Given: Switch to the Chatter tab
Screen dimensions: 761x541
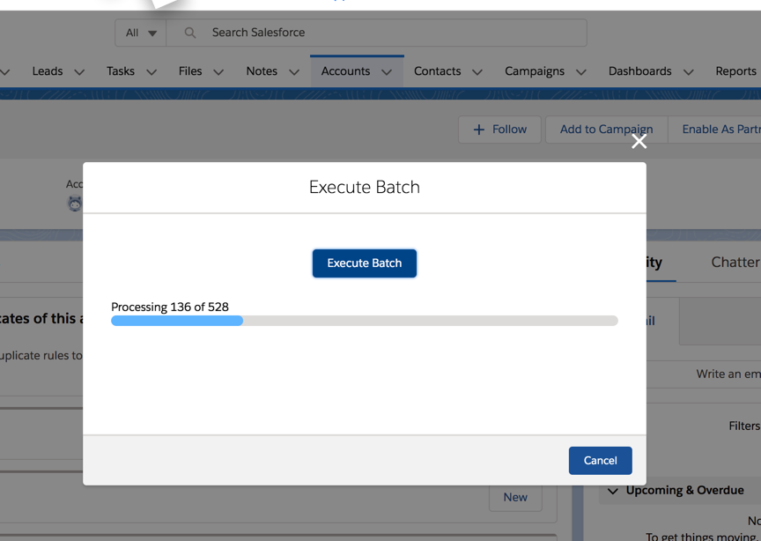Looking at the screenshot, I should click(735, 262).
